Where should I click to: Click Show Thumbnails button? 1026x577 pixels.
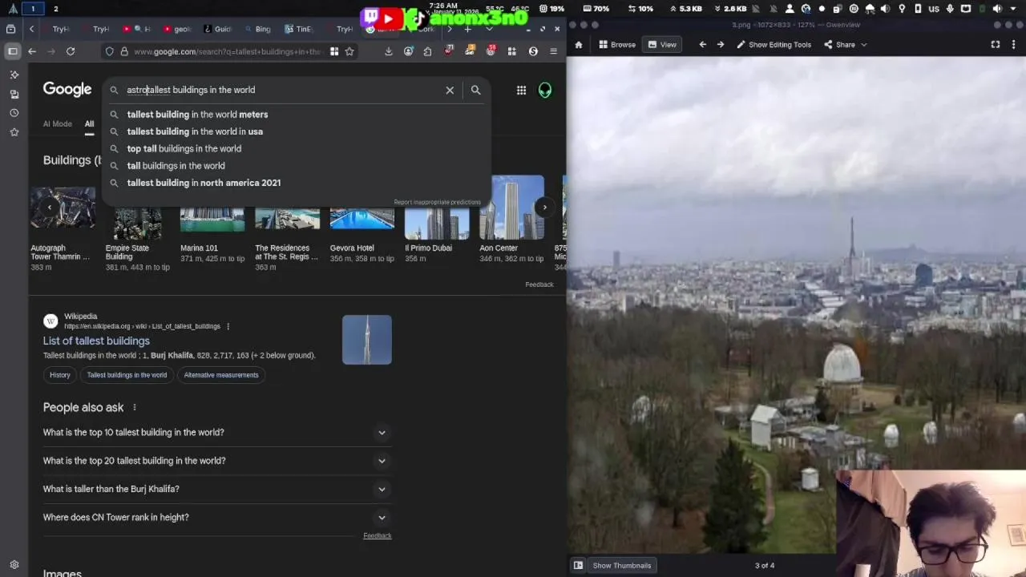621,565
